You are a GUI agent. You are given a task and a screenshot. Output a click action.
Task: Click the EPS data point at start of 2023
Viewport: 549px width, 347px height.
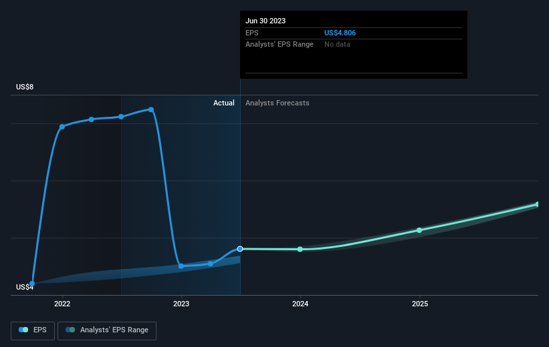click(x=181, y=266)
